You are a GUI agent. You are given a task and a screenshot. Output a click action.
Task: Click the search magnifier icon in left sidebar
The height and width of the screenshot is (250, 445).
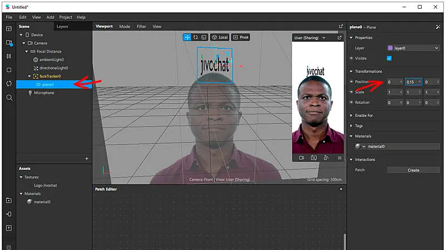tap(8, 98)
